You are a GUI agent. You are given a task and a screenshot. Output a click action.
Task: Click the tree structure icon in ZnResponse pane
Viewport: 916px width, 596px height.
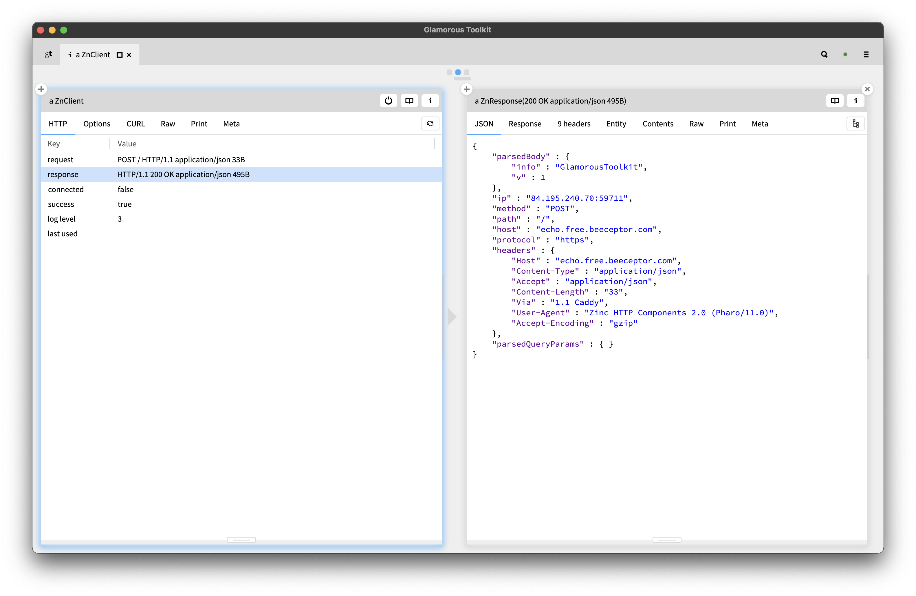click(x=855, y=124)
